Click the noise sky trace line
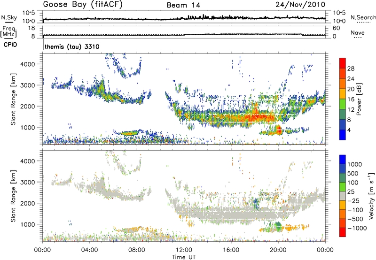Screen dimensions: 376x260 click(x=184, y=18)
